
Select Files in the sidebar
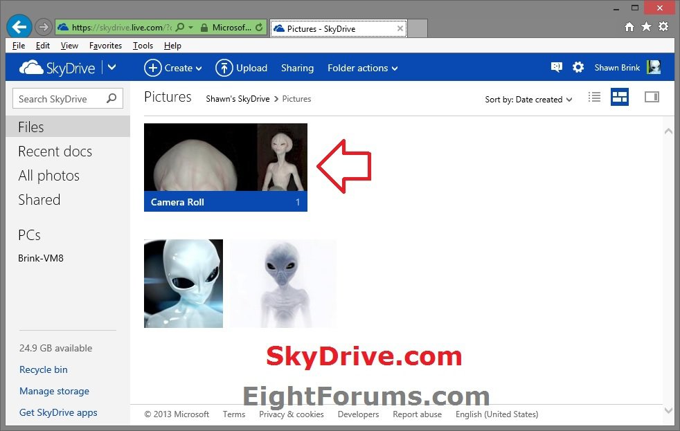pos(68,127)
